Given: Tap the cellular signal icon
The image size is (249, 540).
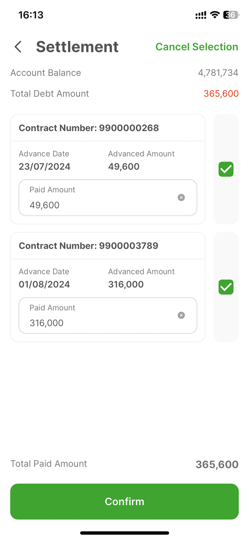Looking at the screenshot, I should click(201, 15).
